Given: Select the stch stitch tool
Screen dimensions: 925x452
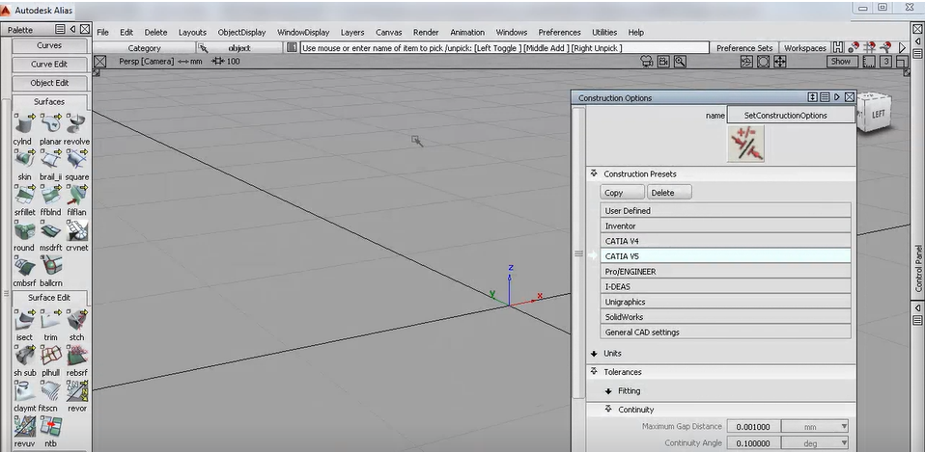Looking at the screenshot, I should (76, 320).
